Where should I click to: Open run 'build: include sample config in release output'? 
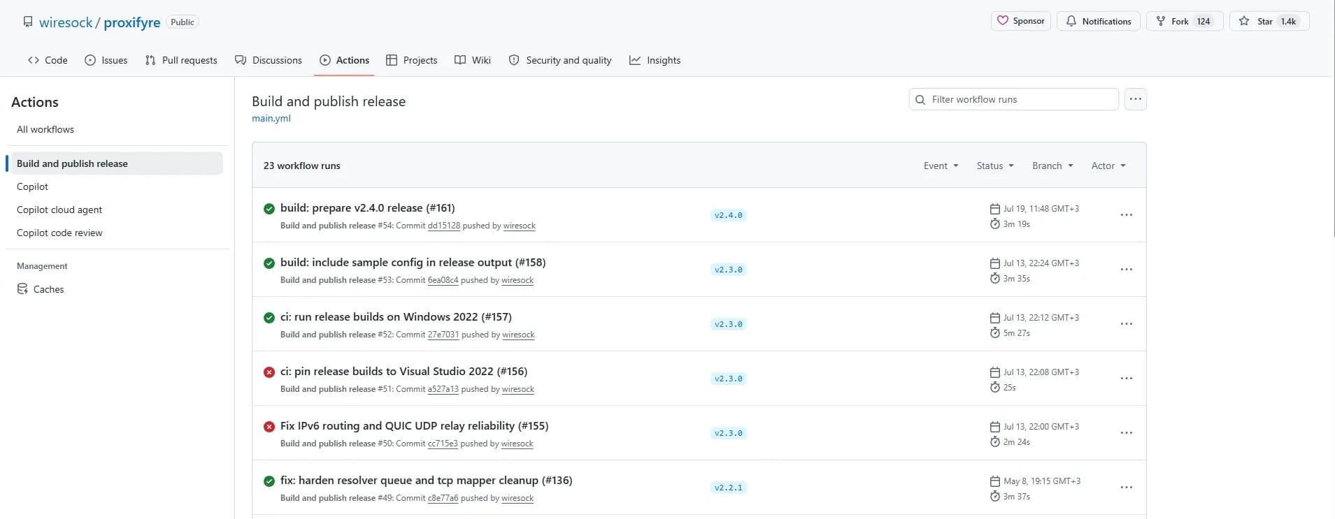coord(413,263)
